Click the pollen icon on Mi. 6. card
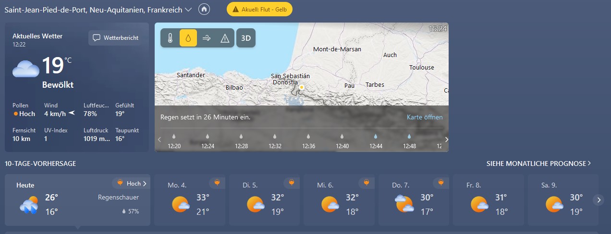Viewport: 611px width, 234px height. [x=367, y=182]
